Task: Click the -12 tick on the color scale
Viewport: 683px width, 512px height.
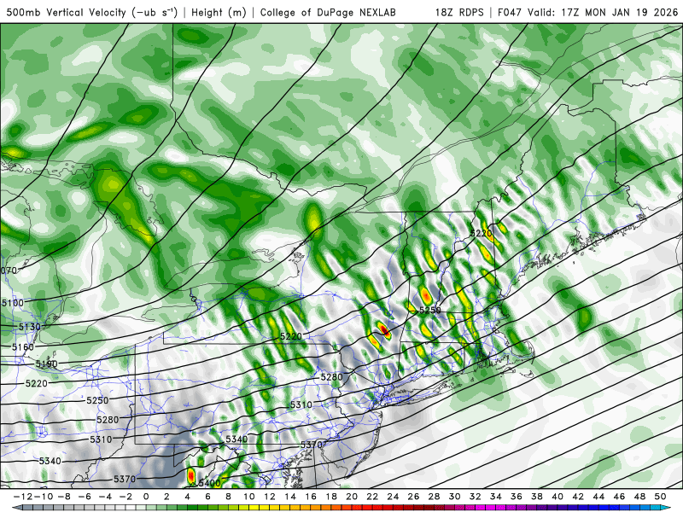Action: (23, 497)
